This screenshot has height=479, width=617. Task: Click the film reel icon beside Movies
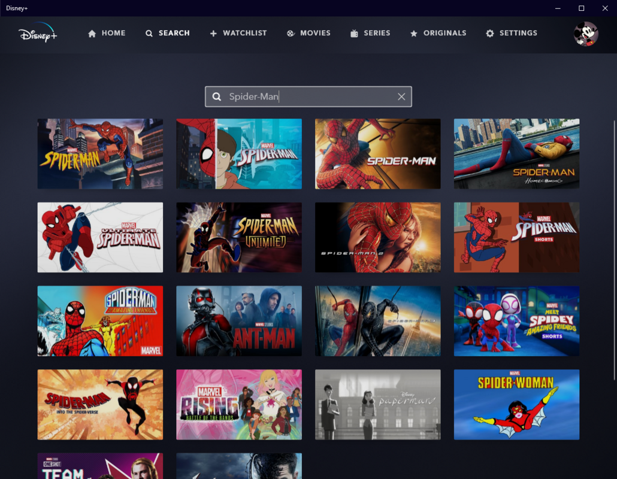(x=291, y=34)
